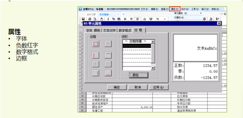Align text left via toolbar icon
The image size is (243, 118).
tap(125, 19)
